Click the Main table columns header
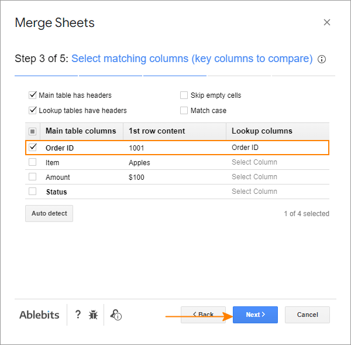This screenshot has height=345, width=351. [81, 131]
